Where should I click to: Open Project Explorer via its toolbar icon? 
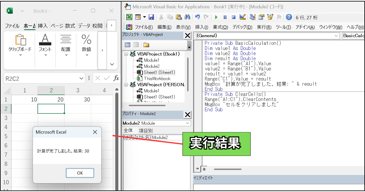252,17
